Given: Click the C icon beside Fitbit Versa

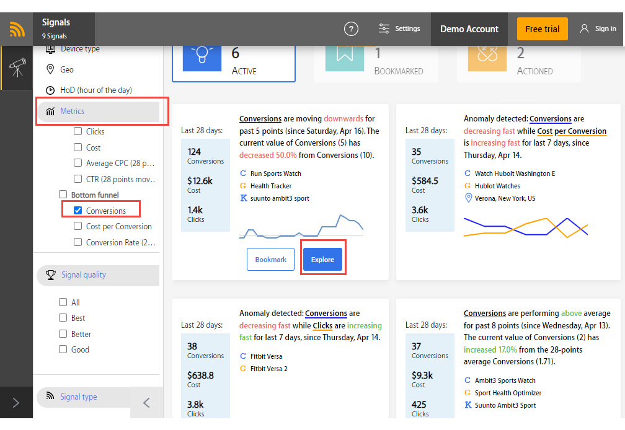Looking at the screenshot, I should (x=243, y=356).
